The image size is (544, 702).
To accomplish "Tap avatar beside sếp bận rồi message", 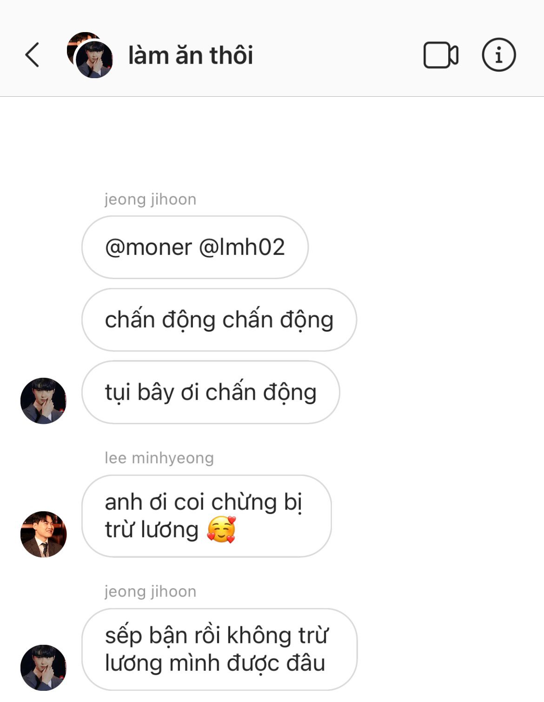I will coord(44,668).
